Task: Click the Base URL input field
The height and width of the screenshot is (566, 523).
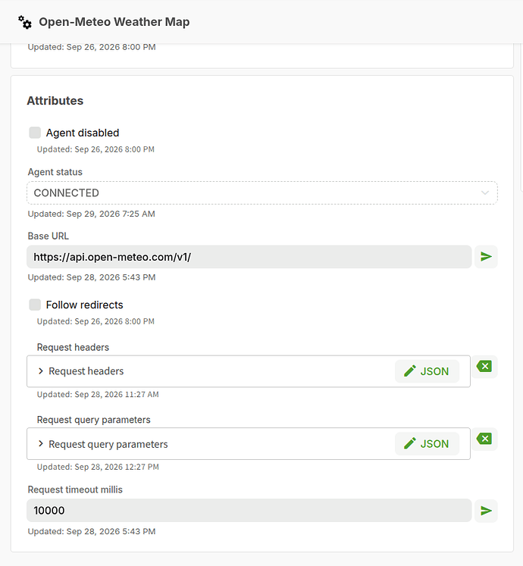Action: 249,257
